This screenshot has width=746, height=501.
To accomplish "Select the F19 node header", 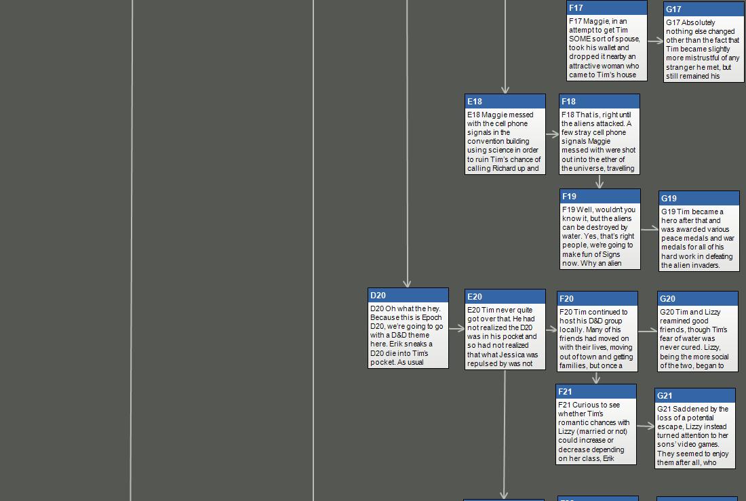I will click(600, 197).
